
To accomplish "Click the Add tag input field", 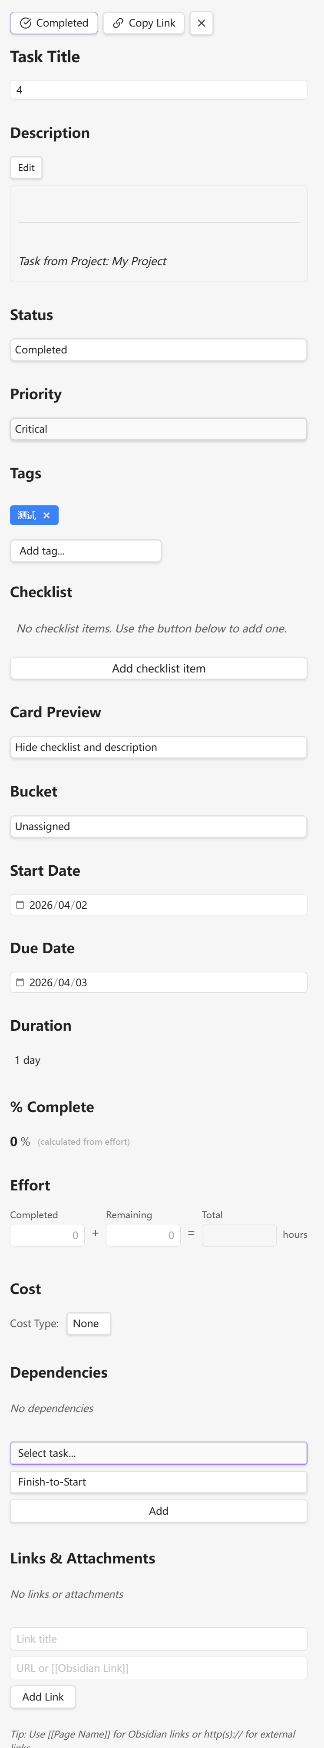I will click(86, 551).
